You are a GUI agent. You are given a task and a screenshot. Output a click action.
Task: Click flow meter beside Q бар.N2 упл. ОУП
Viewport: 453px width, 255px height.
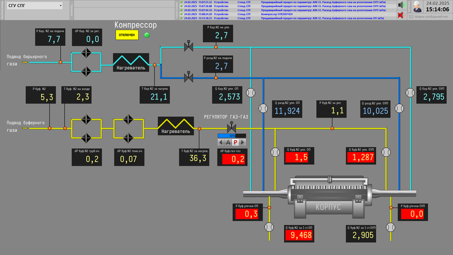(x=410, y=92)
